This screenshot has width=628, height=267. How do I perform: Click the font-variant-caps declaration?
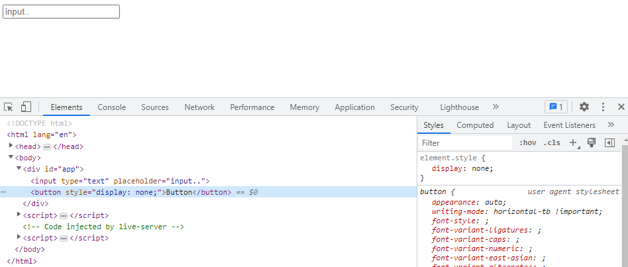[x=476, y=240]
